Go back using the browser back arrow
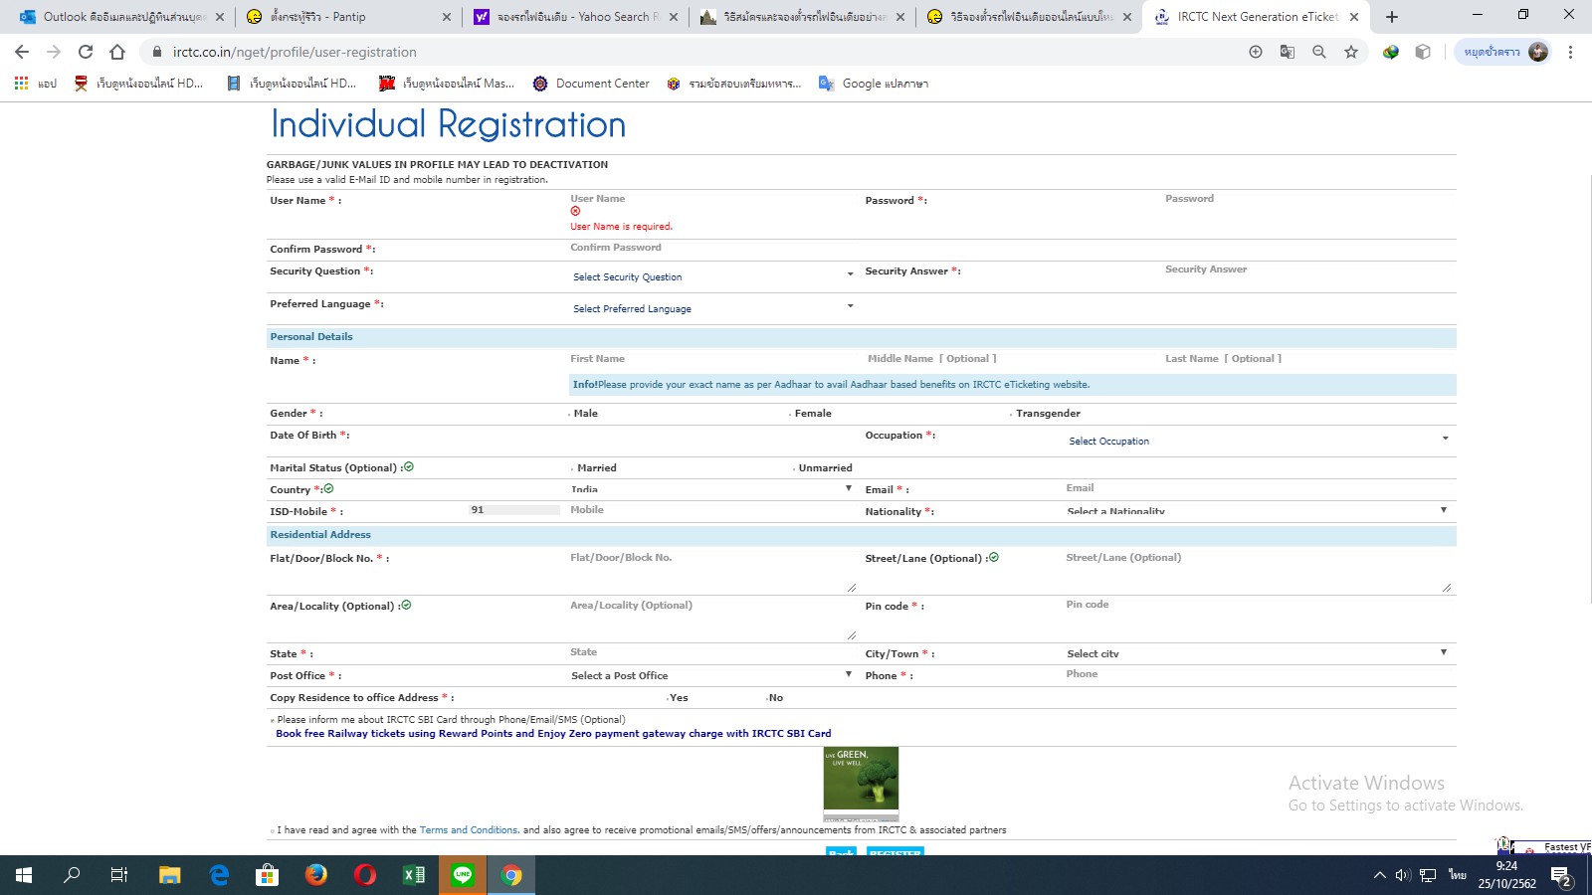 tap(22, 52)
